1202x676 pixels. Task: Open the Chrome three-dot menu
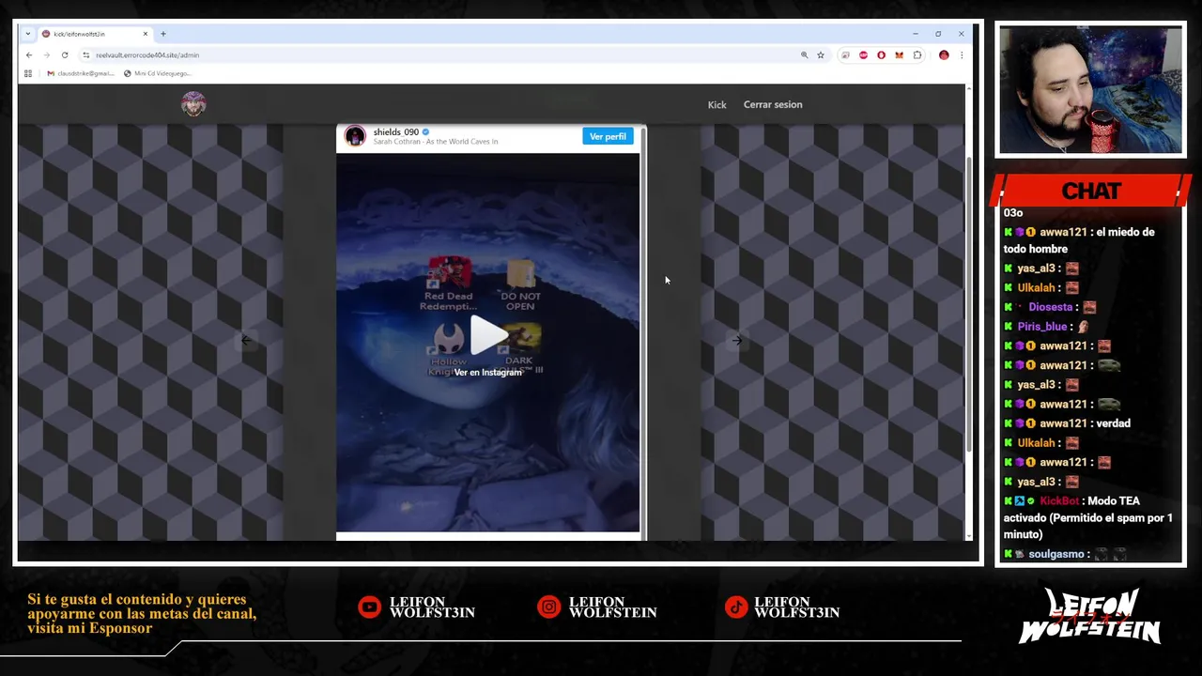(961, 55)
